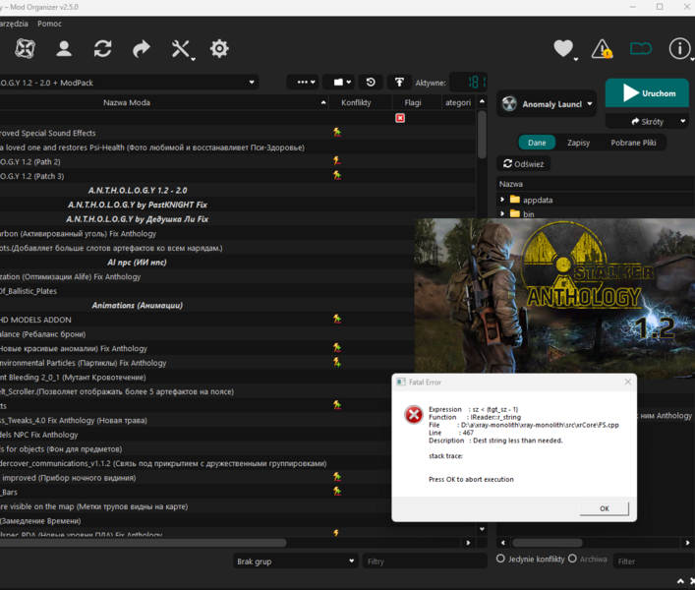Click OK in the Fatal Error dialog
This screenshot has width=695, height=590.
click(604, 508)
